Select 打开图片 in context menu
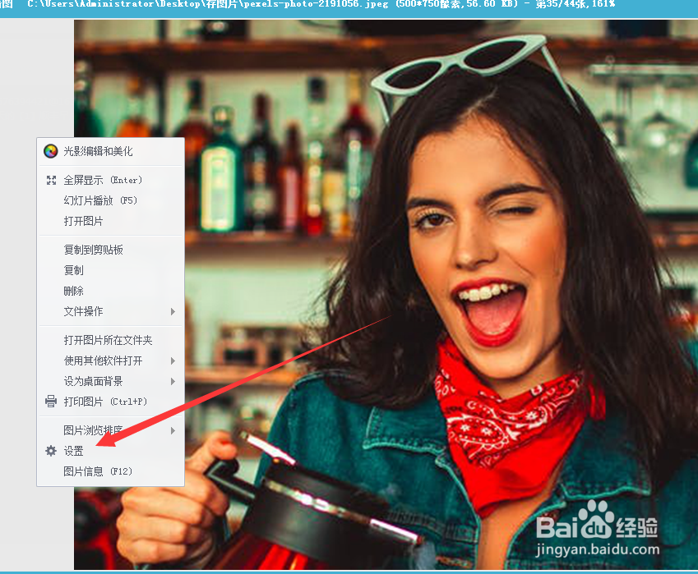698x574 pixels. [x=110, y=221]
